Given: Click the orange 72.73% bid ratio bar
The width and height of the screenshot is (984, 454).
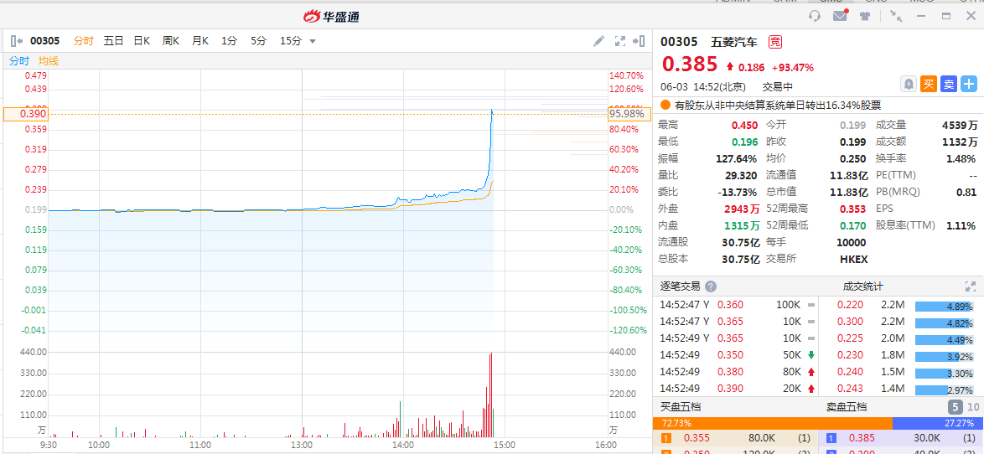Looking at the screenshot, I should pos(773,423).
